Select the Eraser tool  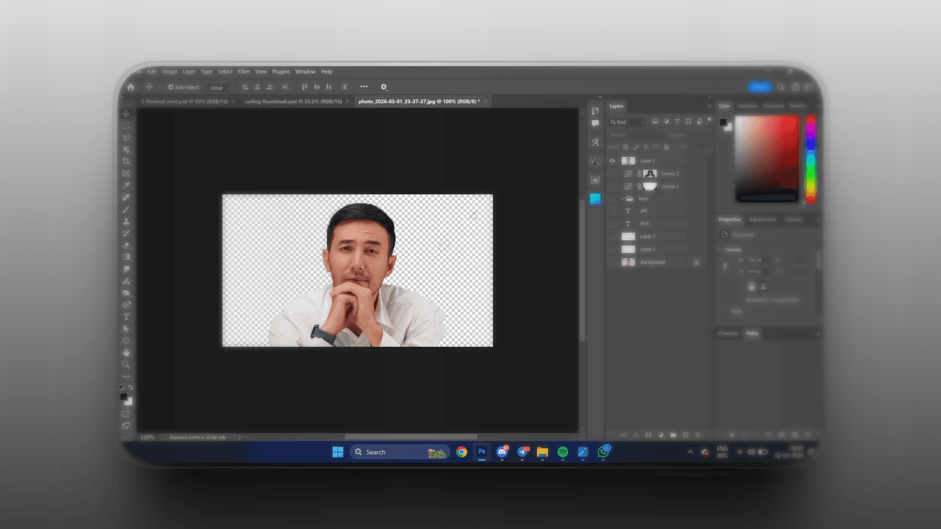pyautogui.click(x=126, y=245)
